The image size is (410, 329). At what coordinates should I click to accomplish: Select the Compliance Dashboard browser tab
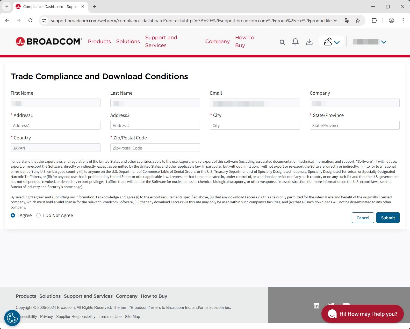coord(50,6)
